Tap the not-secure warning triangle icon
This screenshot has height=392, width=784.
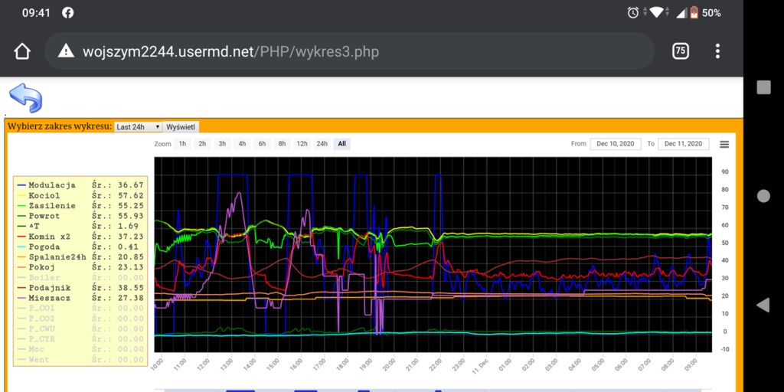[x=67, y=52]
